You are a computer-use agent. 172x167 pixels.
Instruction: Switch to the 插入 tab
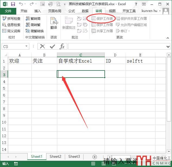click(37, 11)
